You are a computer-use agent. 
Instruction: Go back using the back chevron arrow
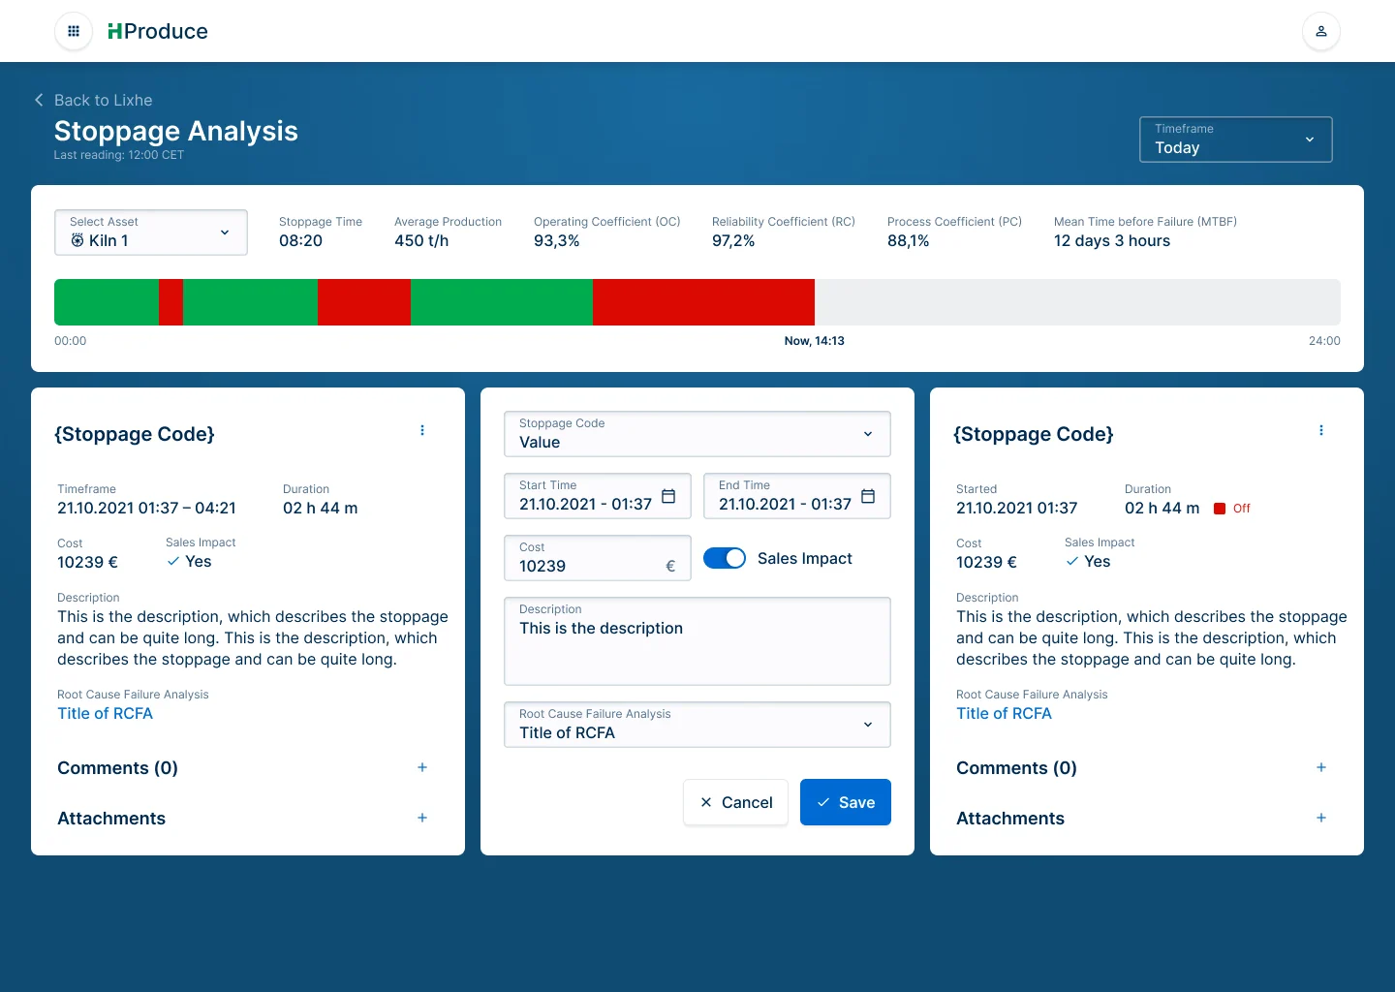(39, 100)
